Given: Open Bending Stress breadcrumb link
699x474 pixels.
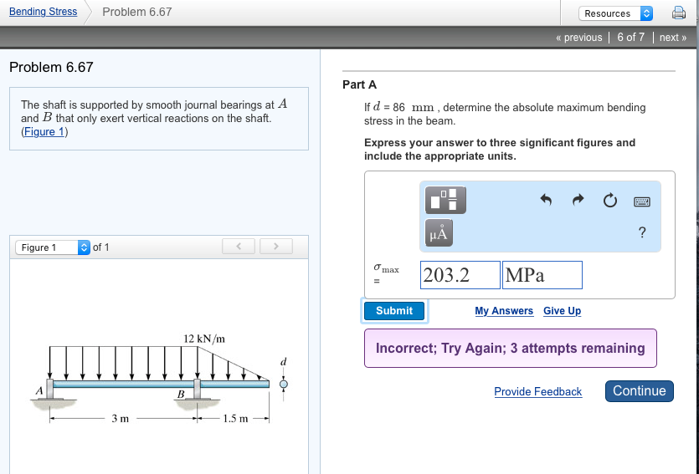Looking at the screenshot, I should (44, 12).
